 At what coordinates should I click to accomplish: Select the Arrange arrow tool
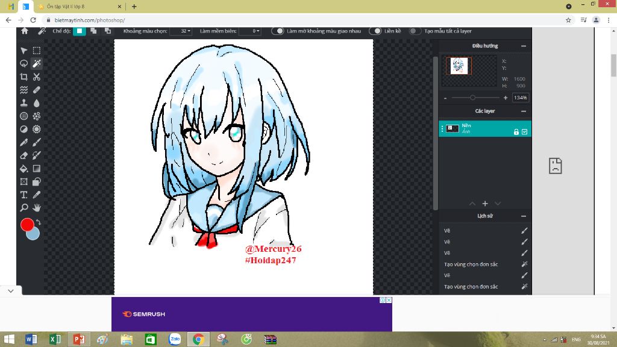click(23, 51)
